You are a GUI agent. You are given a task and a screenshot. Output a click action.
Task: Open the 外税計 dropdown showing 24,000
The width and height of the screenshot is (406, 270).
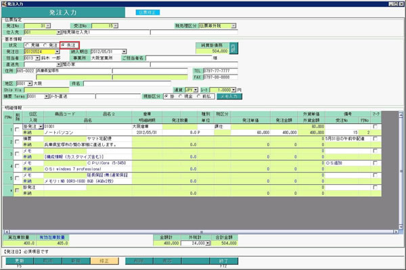point(208,243)
